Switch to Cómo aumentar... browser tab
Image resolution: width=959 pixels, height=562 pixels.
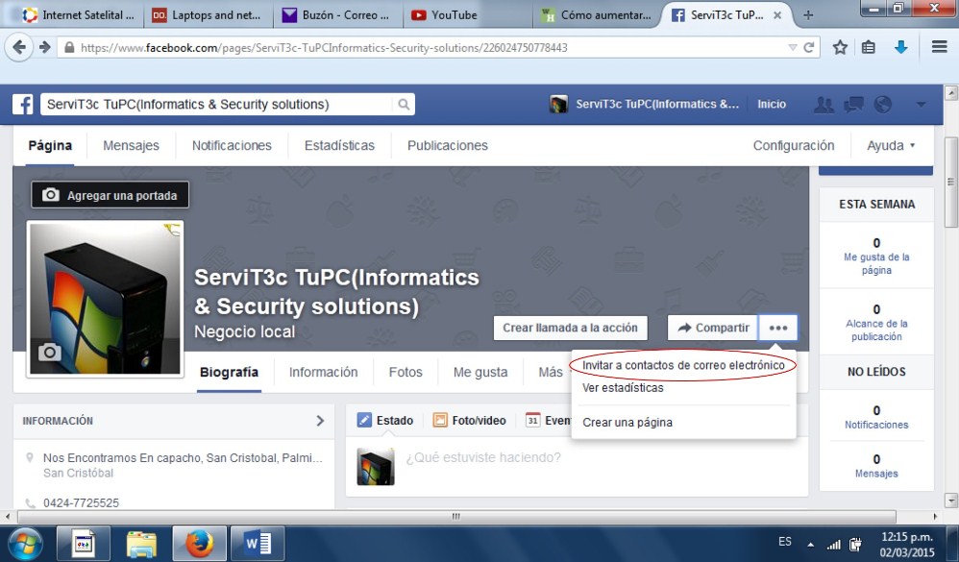597,15
